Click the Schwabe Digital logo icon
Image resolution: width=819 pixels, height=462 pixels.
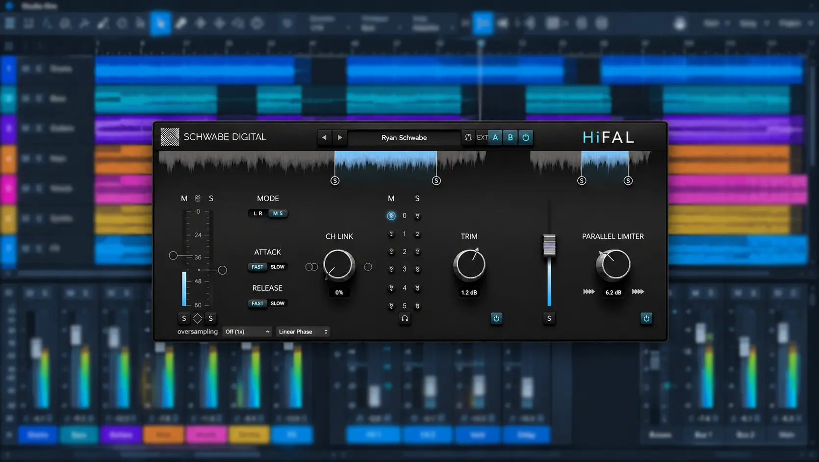tap(170, 137)
